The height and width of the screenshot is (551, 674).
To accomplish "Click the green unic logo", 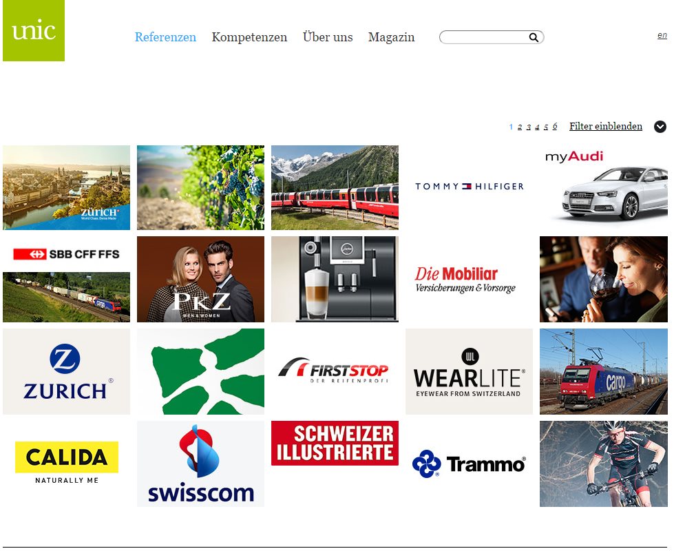I will tap(34, 30).
